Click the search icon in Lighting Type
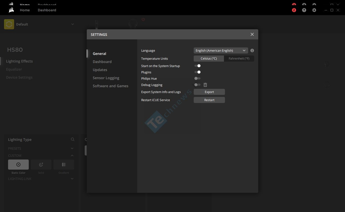This screenshot has height=212, width=345. coord(73,139)
